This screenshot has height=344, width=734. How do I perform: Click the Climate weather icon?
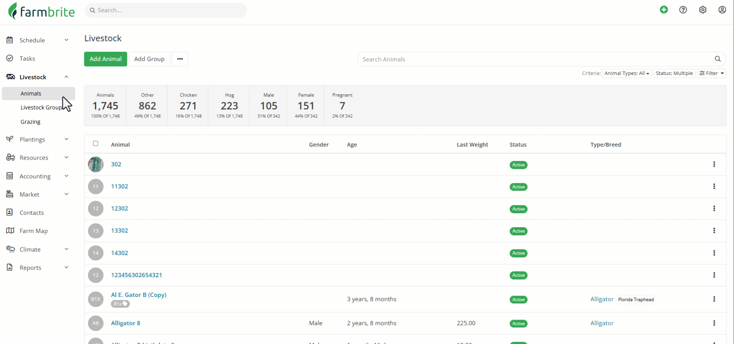[10, 249]
